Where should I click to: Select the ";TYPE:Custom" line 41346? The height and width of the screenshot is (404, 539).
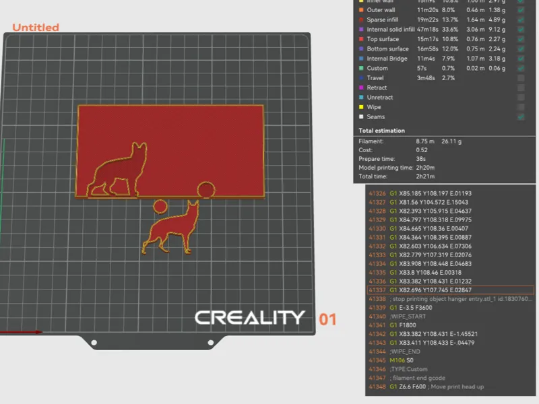click(450, 369)
